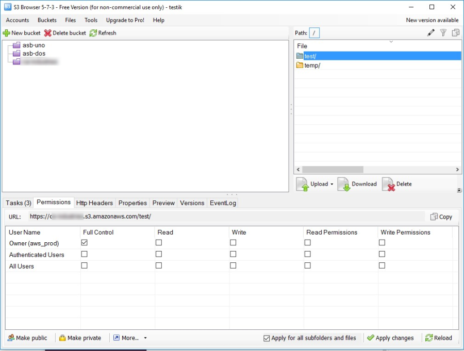Image resolution: width=464 pixels, height=351 pixels.
Task: Click Apply changes
Action: [390, 338]
